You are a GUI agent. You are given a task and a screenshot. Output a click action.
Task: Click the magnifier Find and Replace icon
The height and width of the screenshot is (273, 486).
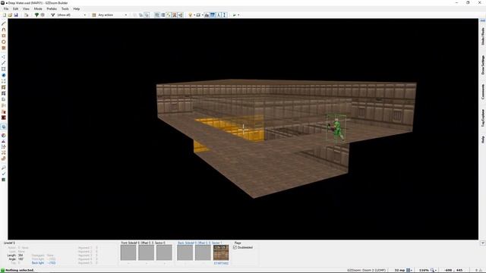[3, 168]
